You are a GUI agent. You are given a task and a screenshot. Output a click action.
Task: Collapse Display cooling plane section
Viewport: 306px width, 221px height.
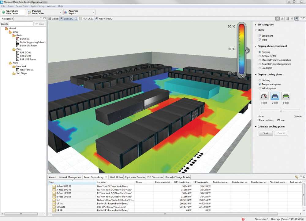coord(256,74)
